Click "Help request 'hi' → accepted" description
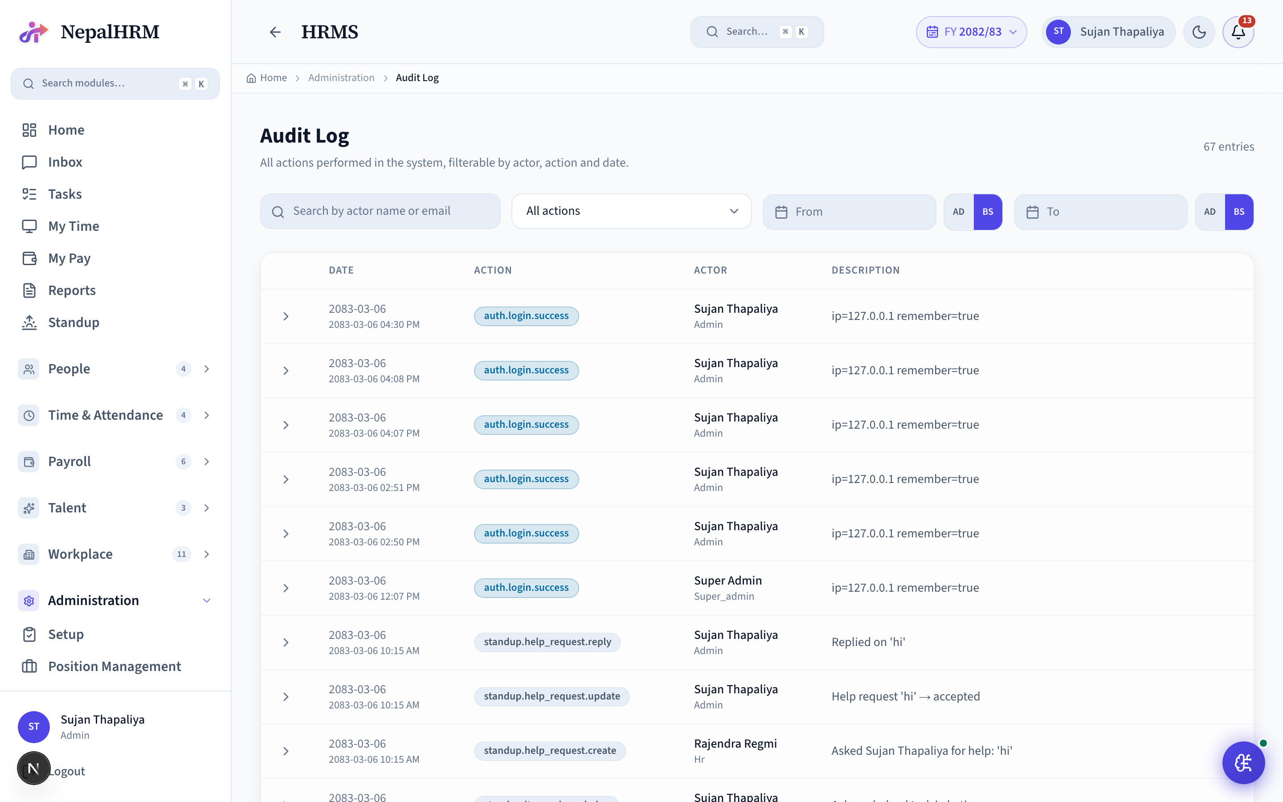This screenshot has width=1283, height=802. coord(906,696)
